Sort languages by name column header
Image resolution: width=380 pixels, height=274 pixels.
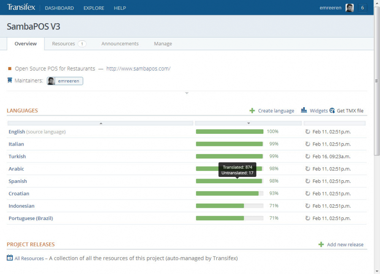100,123
